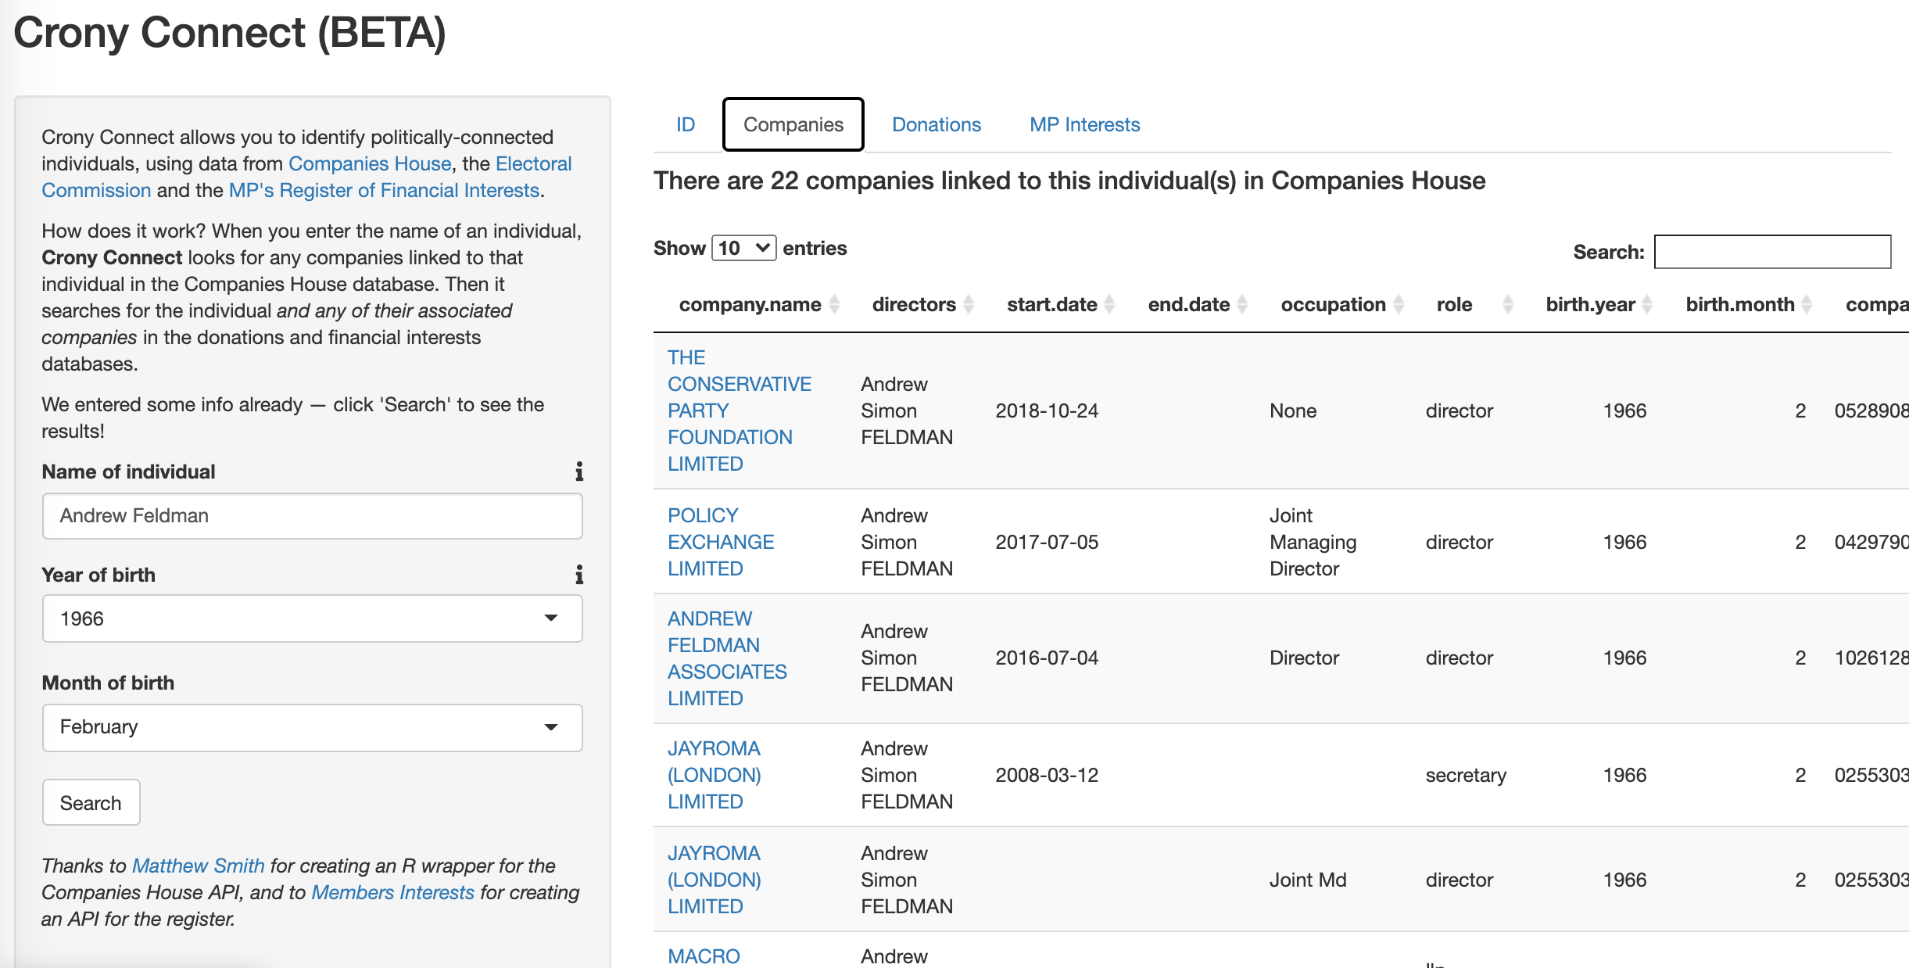Sort table by company.name column arrows
Viewport: 1909px width, 968px height.
coord(834,304)
